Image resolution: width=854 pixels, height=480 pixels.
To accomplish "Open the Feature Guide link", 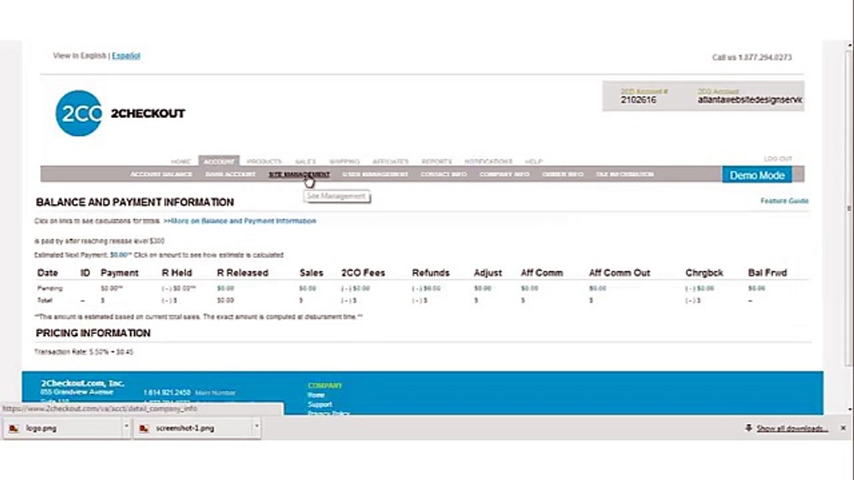I will (784, 201).
